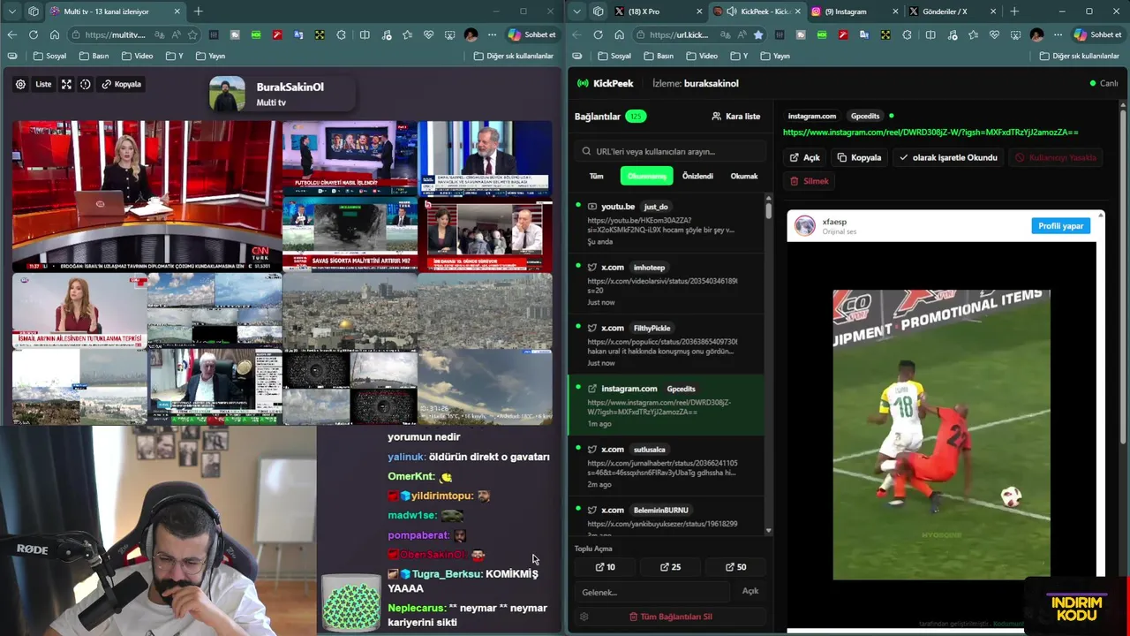This screenshot has height=636, width=1130.
Task: Open BurakSakinOl Multi tv profile header
Action: pos(281,95)
